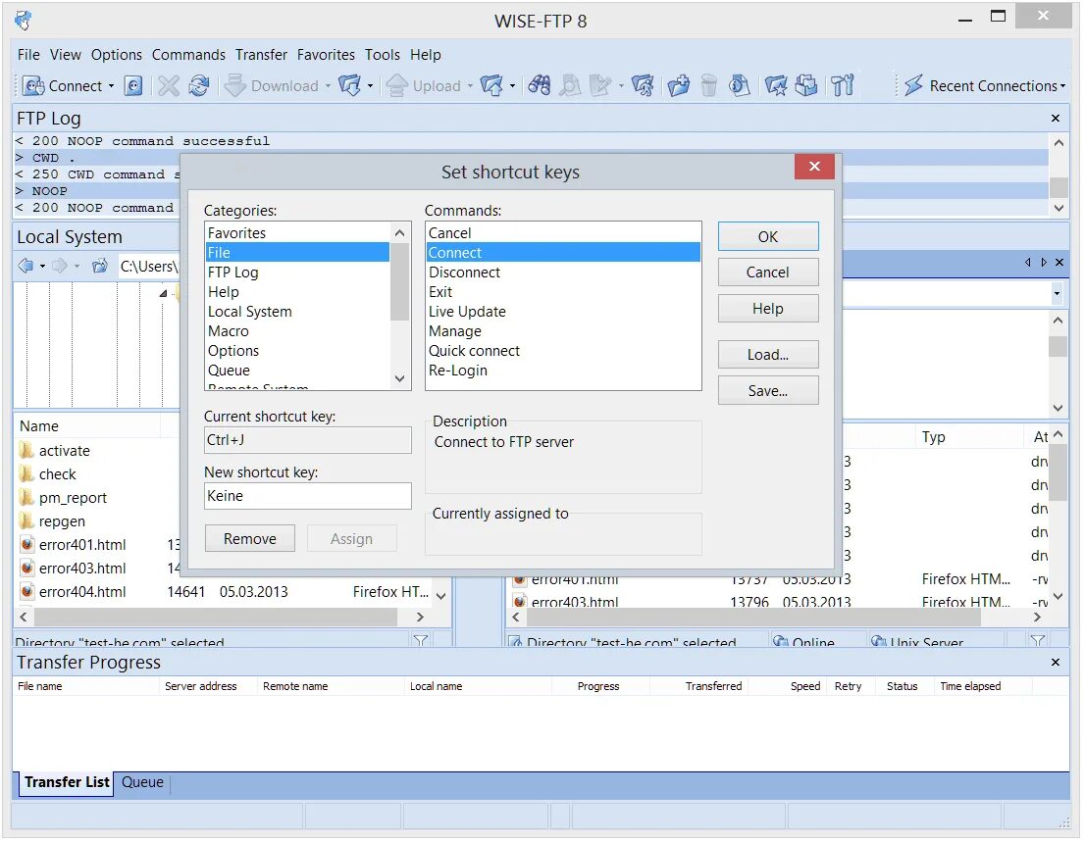Click the Remove shortcut button
Screen dimensions: 1084x842
249,539
